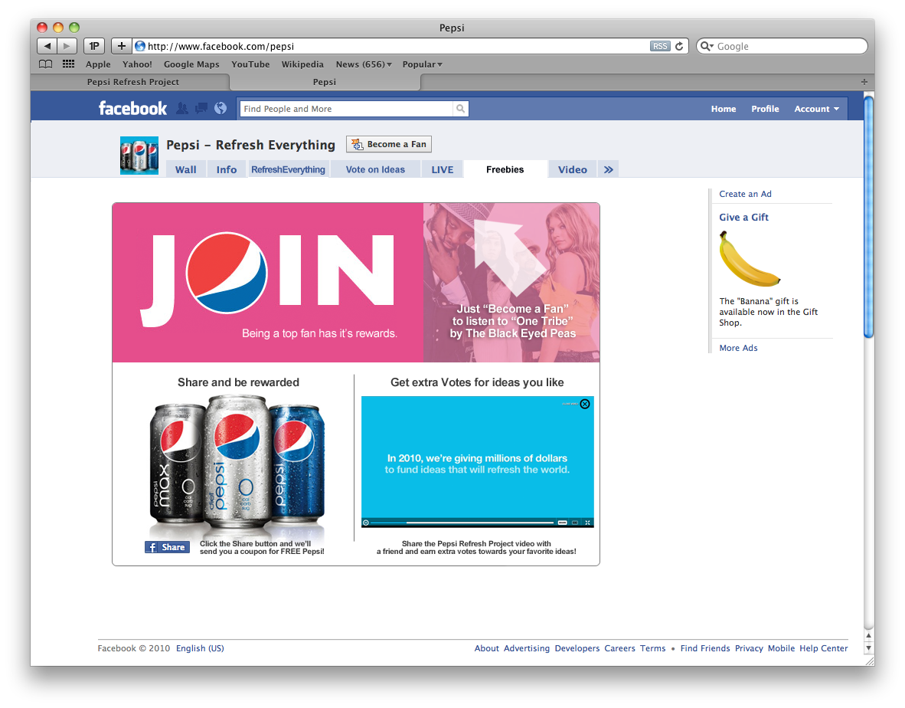Click the Share control in video player bar

tap(562, 523)
